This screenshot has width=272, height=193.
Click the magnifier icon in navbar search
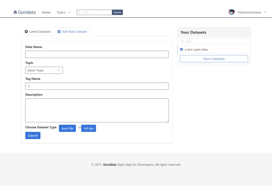[79, 12]
